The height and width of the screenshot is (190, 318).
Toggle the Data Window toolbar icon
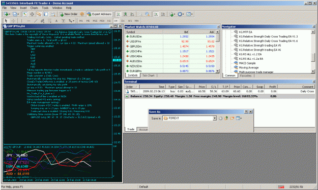pos(32,14)
